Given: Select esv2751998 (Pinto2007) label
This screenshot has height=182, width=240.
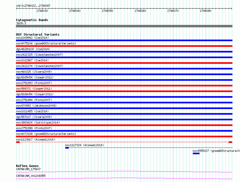Looking at the screenshot, I should click(x=34, y=128).
